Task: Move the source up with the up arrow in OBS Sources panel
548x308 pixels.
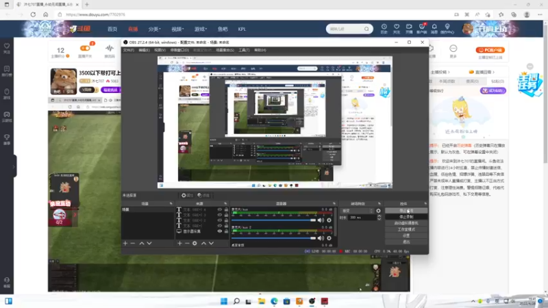Action: pos(203,243)
